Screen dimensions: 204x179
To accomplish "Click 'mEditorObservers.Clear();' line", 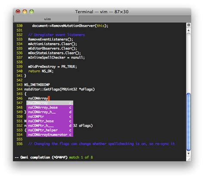I will tap(53, 49).
